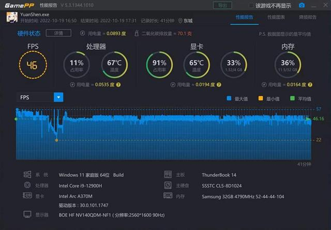The width and height of the screenshot is (331, 230).
Task: Click the 硬件状态 heading
Action: point(29,33)
